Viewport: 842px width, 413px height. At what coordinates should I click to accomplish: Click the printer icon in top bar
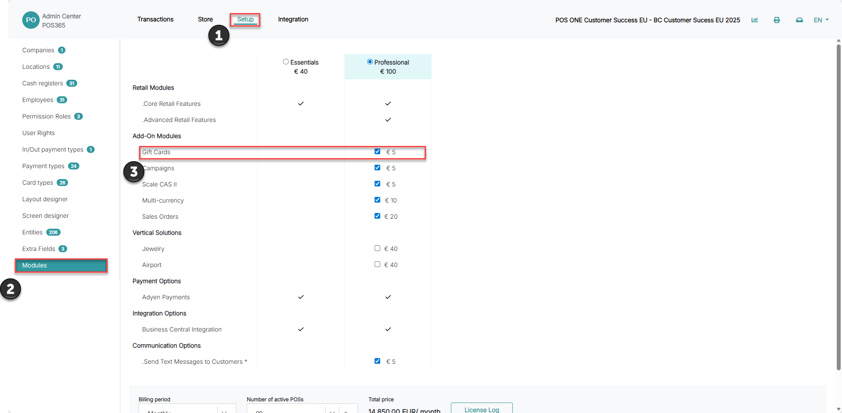click(x=777, y=20)
